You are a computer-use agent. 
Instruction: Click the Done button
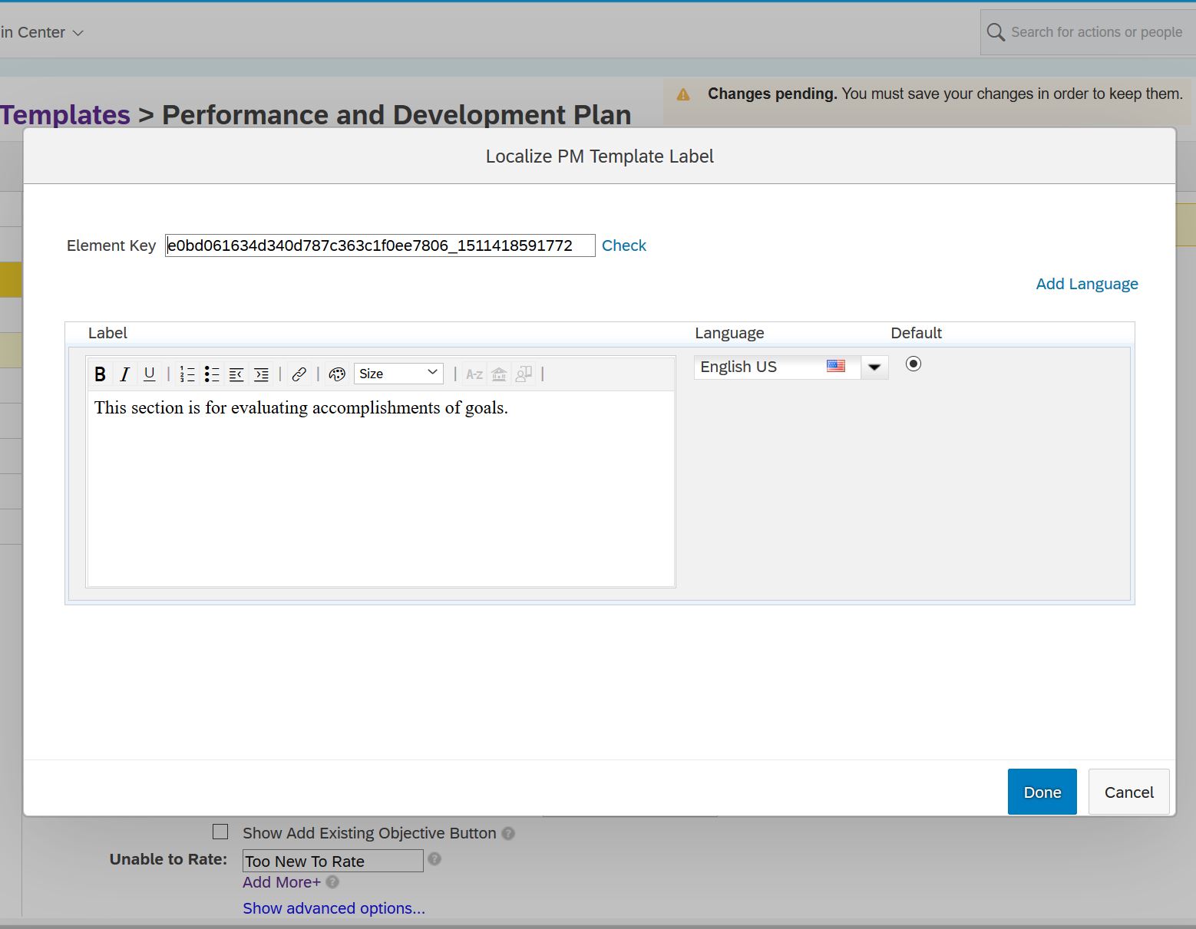[1042, 792]
